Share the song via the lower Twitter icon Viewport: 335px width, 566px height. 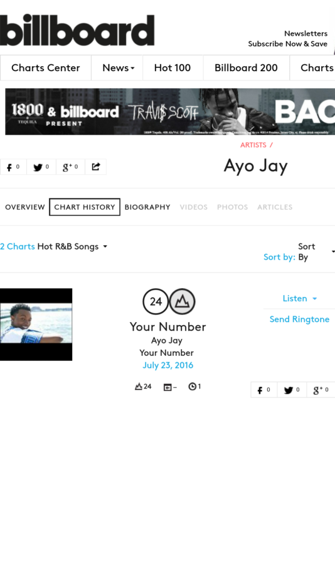point(292,390)
